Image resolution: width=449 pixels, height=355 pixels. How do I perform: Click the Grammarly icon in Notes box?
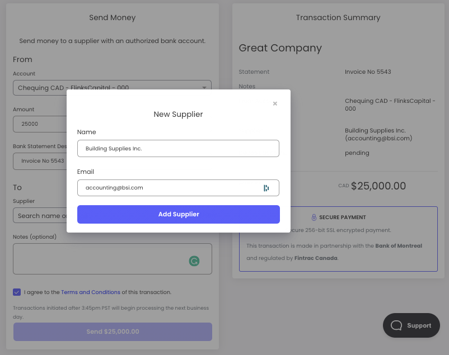pos(194,261)
